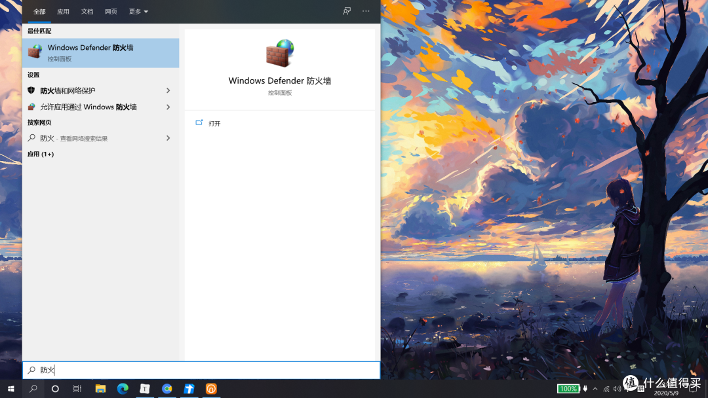Click the shield icon for 防火墙和网络保护
The width and height of the screenshot is (708, 398).
[x=31, y=90]
